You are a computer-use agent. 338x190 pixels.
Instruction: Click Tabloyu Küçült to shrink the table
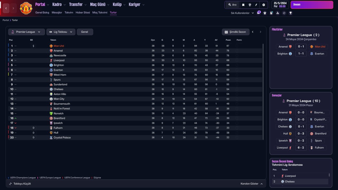point(20,184)
